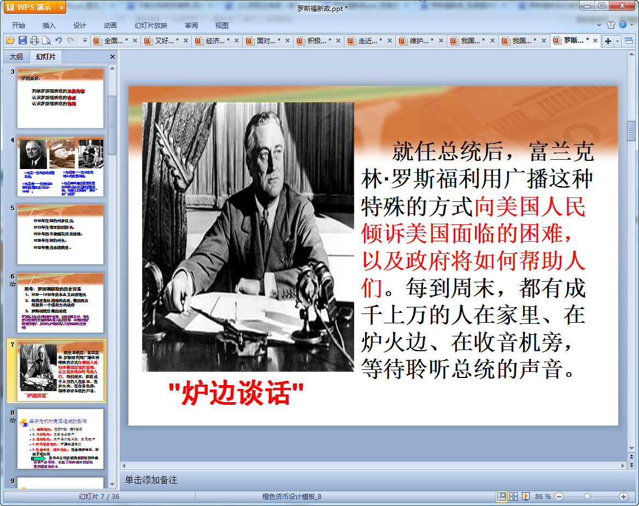Click the blue help question mark icon
Viewport: 639px width, 506px height.
623,25
